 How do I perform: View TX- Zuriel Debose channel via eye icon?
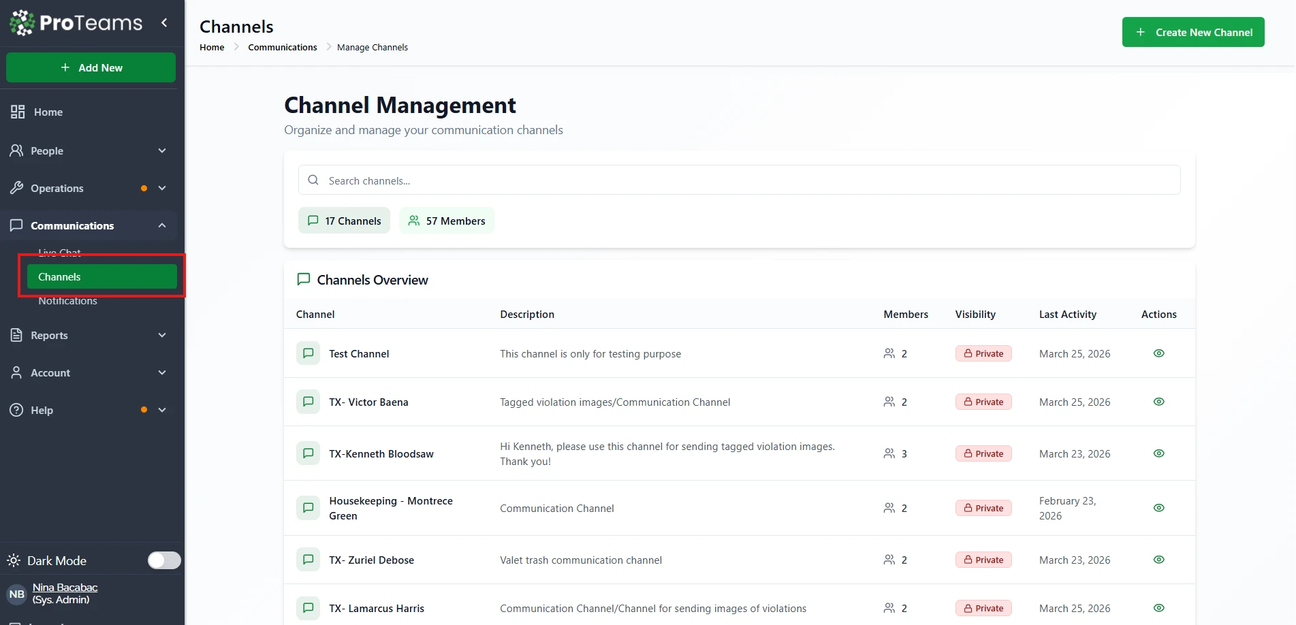click(1158, 560)
